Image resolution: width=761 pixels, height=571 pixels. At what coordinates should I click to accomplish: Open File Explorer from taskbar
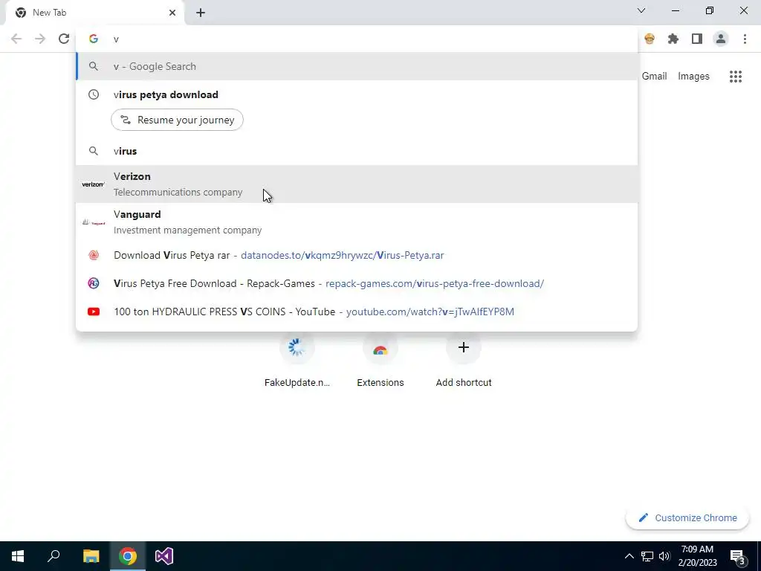tap(91, 556)
